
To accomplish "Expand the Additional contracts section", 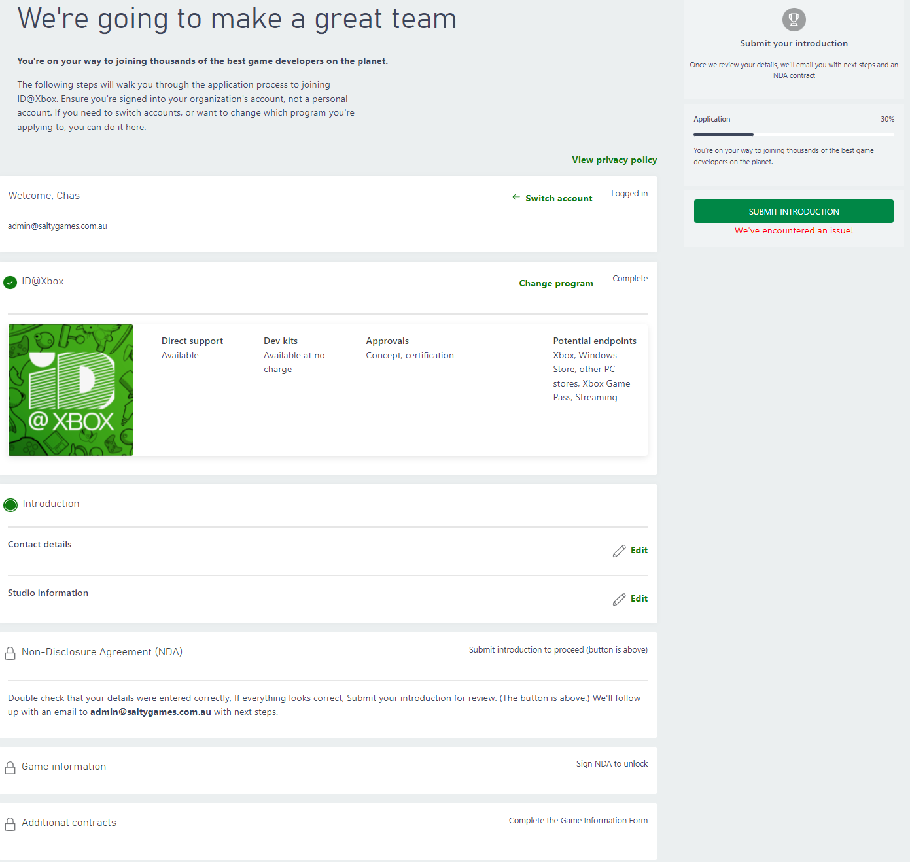I will tap(69, 823).
